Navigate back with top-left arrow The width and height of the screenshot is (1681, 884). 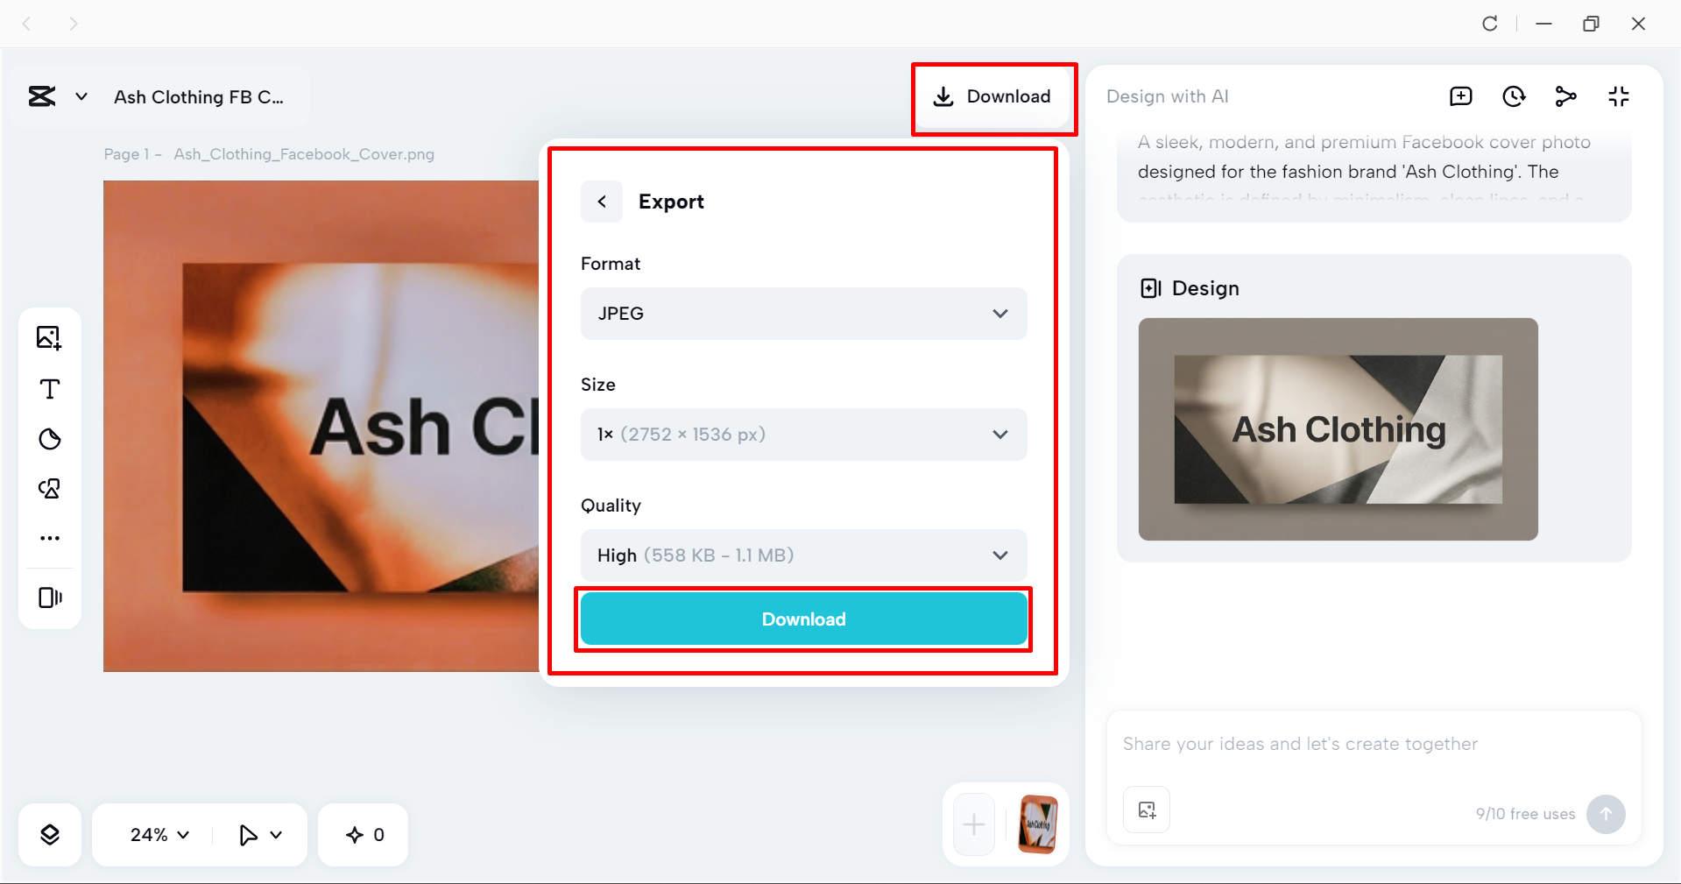(26, 24)
